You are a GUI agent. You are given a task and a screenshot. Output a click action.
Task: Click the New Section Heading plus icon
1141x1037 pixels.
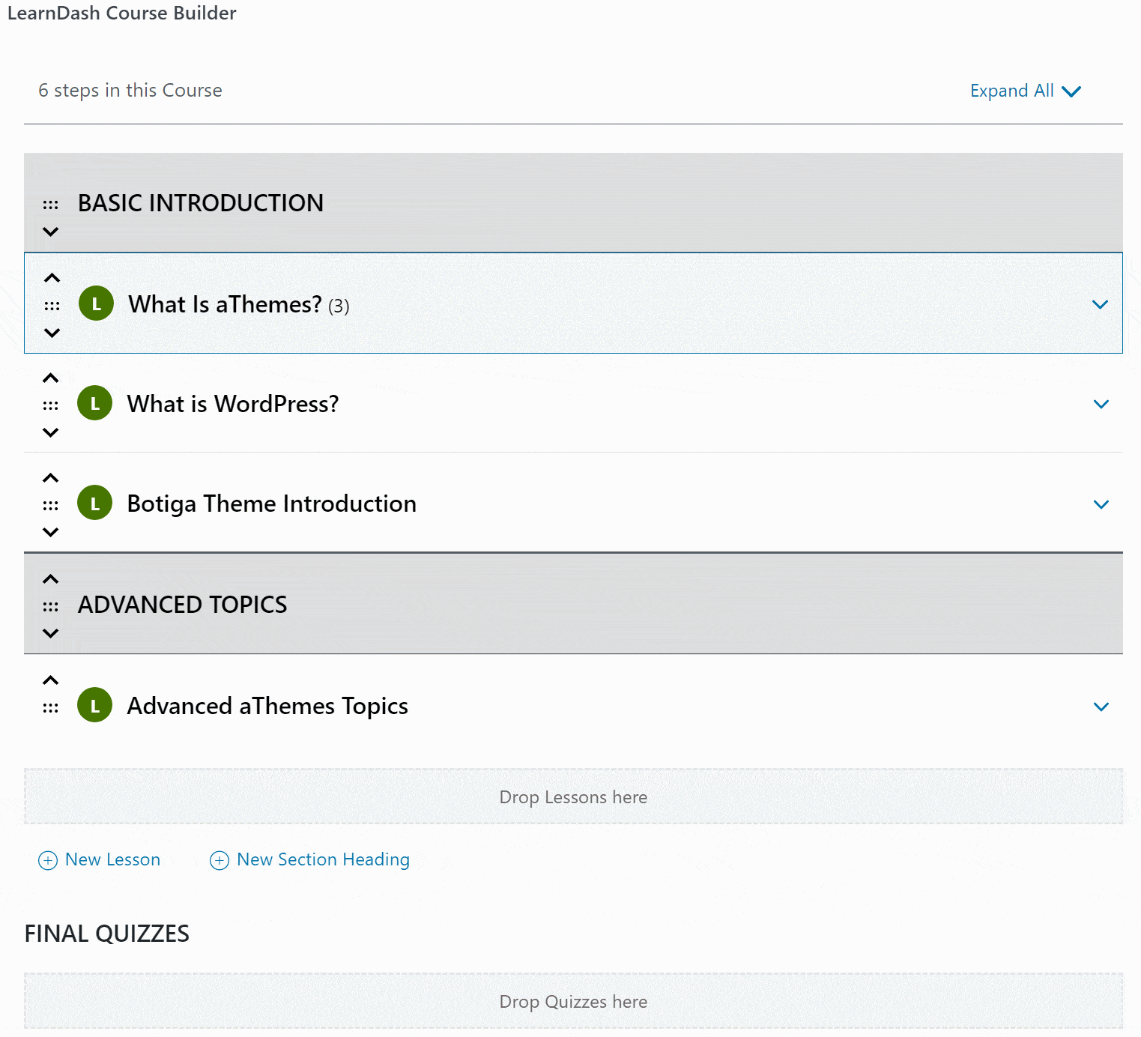pyautogui.click(x=220, y=860)
